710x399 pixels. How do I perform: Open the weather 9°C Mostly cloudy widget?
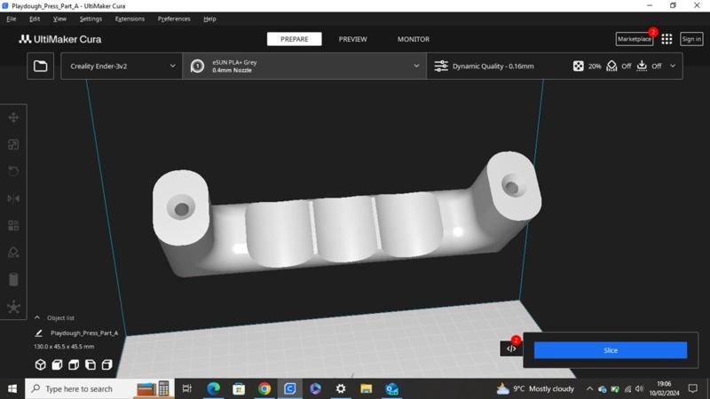[535, 388]
